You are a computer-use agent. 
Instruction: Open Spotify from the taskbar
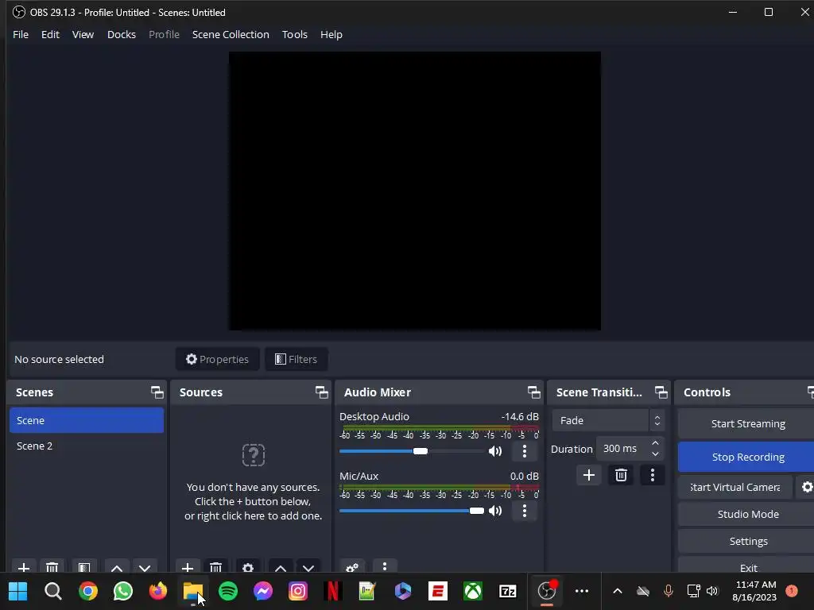(228, 591)
